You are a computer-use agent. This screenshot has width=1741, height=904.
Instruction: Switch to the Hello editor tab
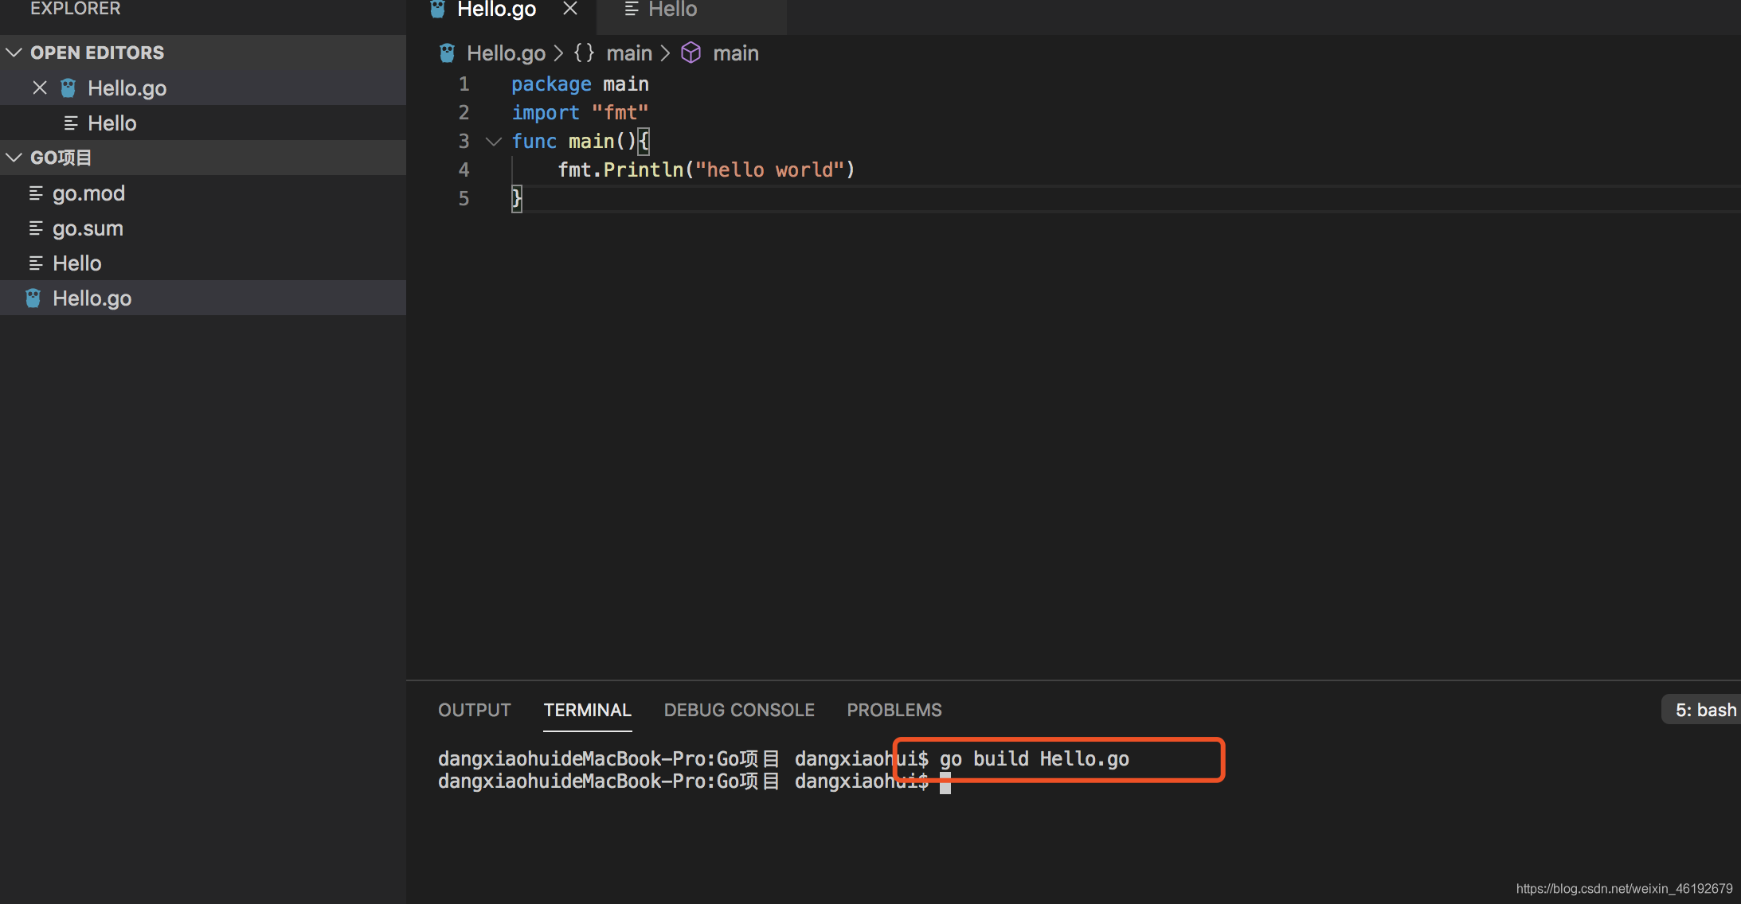pyautogui.click(x=691, y=10)
